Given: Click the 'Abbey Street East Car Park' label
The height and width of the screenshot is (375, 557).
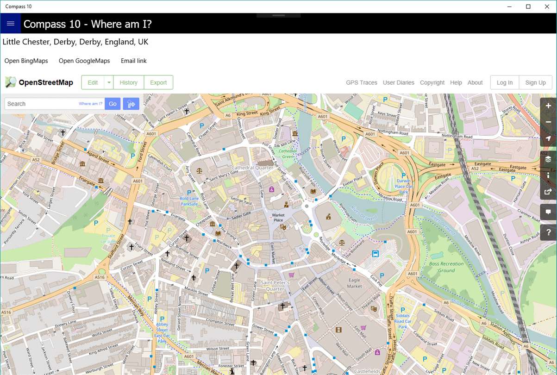Looking at the screenshot, I should [162, 333].
